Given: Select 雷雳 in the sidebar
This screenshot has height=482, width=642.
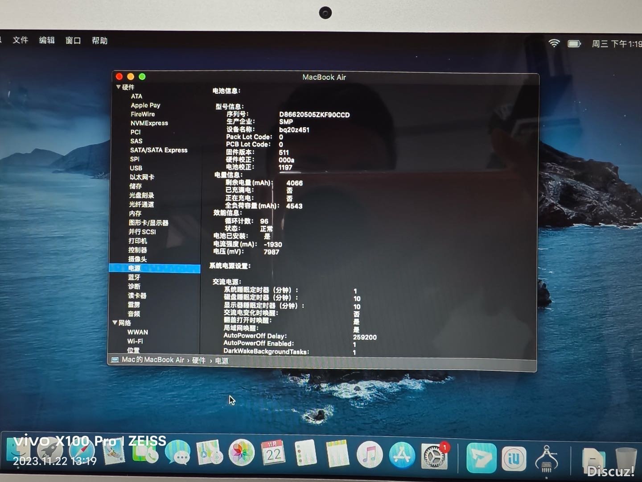Looking at the screenshot, I should coord(134,305).
